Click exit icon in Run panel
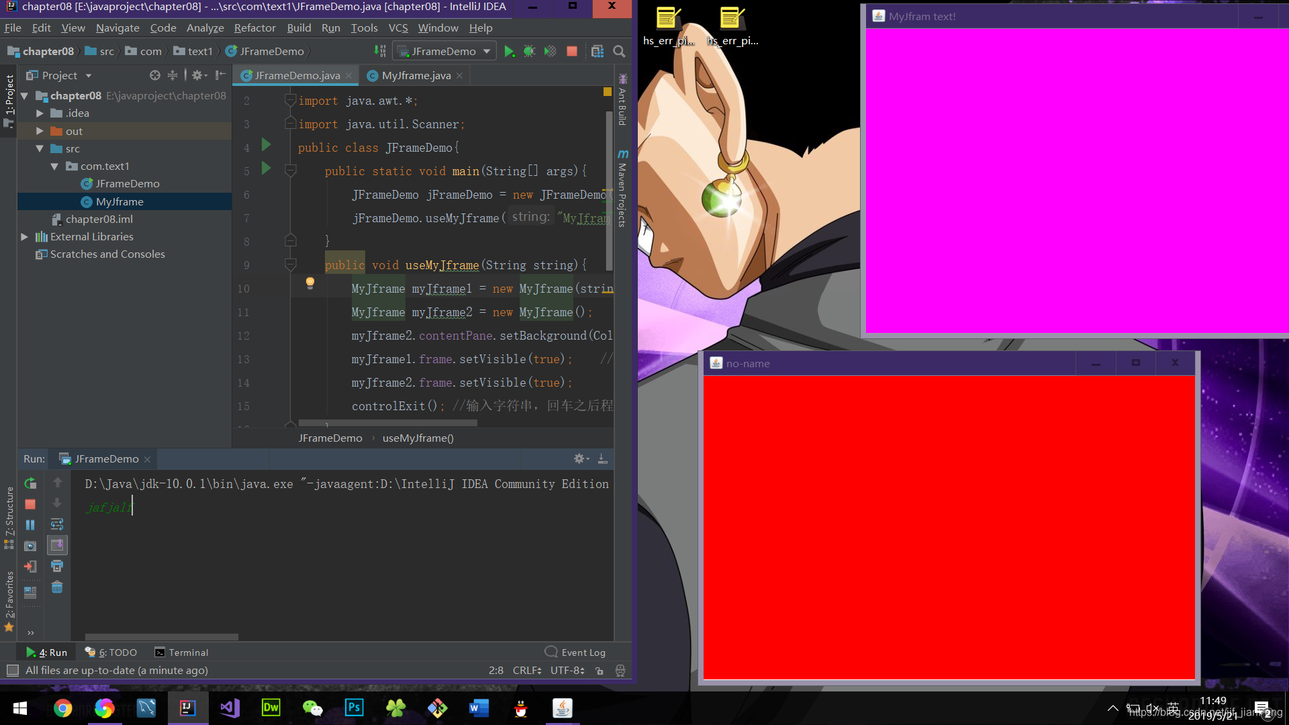 [30, 567]
